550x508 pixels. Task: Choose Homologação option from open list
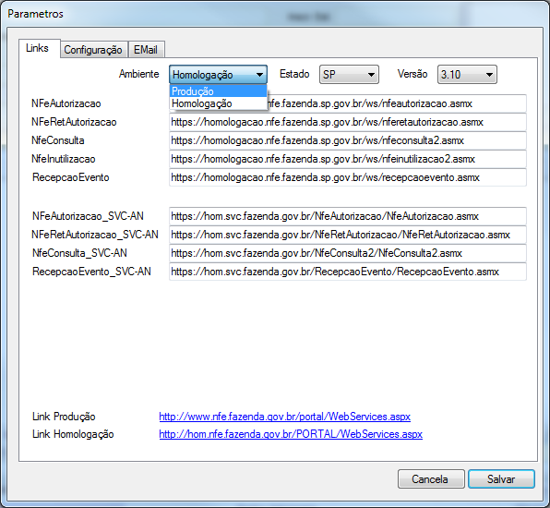(x=218, y=103)
